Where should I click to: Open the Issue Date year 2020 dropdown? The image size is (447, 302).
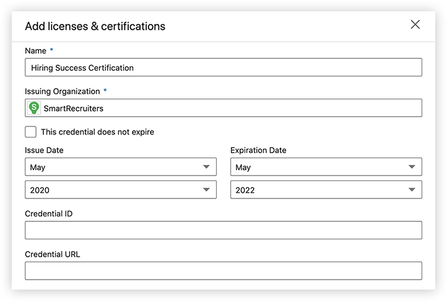pyautogui.click(x=121, y=190)
